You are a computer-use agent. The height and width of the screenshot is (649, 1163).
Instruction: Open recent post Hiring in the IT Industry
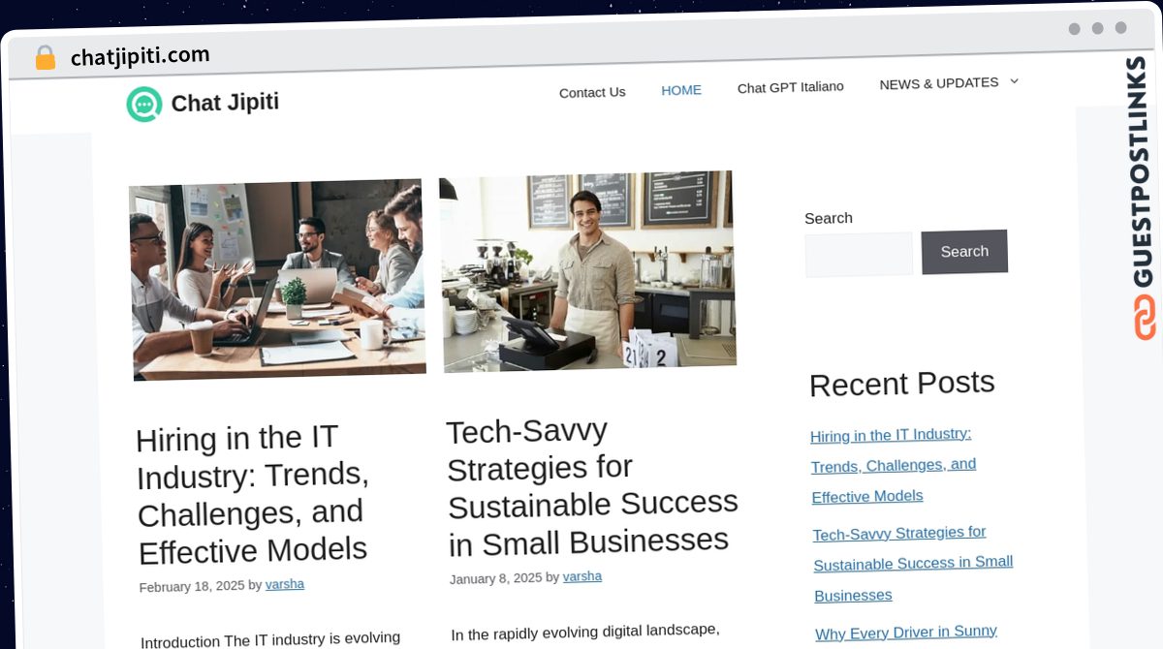[x=894, y=466]
